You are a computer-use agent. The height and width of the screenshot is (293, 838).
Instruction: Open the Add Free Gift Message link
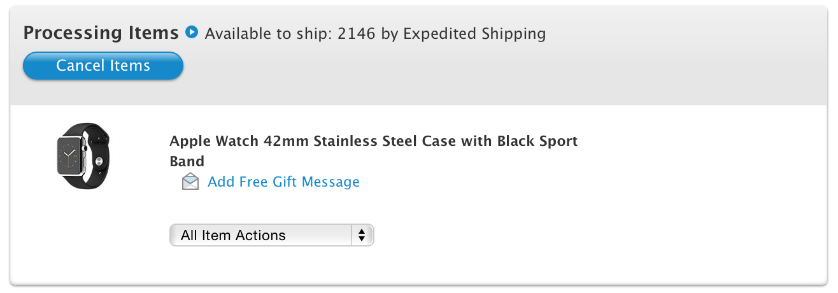point(283,182)
